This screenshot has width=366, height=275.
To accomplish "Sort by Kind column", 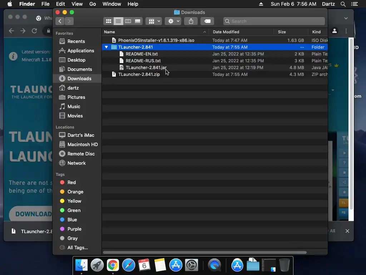I will [x=318, y=32].
